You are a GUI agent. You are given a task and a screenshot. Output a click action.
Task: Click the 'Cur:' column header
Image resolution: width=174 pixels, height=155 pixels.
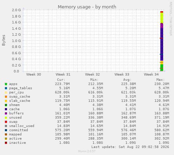click(61, 80)
